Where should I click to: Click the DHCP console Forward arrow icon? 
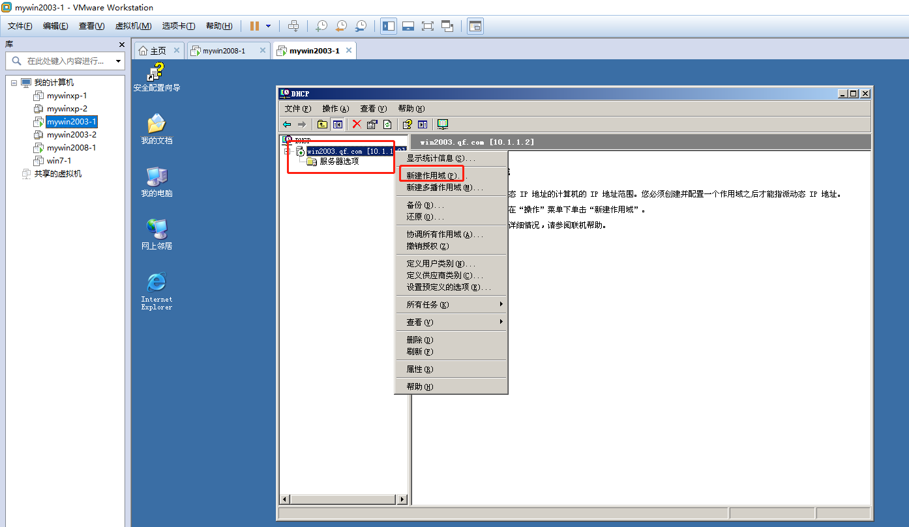coord(301,124)
